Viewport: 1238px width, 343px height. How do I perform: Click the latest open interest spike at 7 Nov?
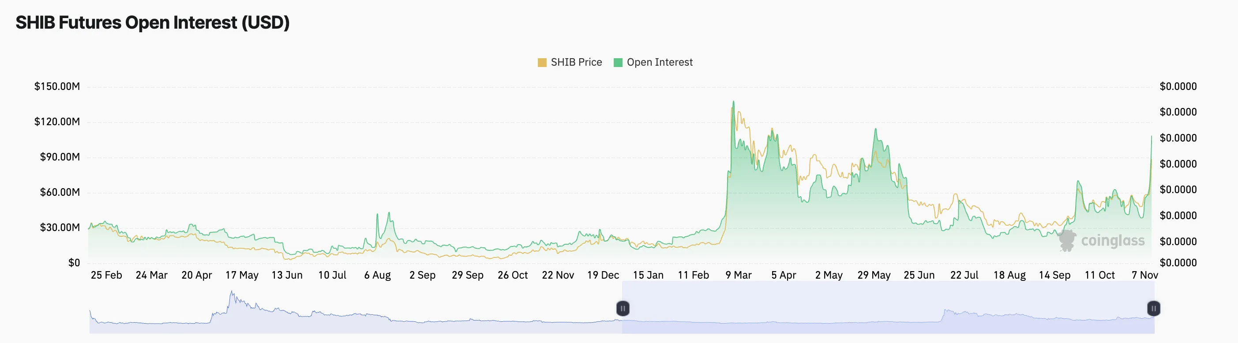(1152, 136)
